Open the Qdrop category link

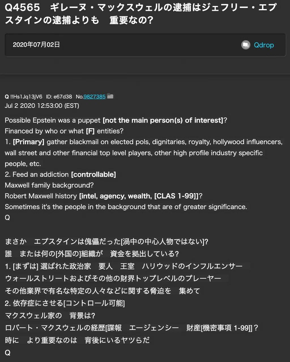[264, 45]
